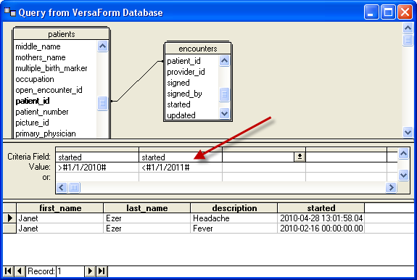Click the first empty 'or' criteria cell
Viewport: 417px width, 280px height.
point(97,177)
